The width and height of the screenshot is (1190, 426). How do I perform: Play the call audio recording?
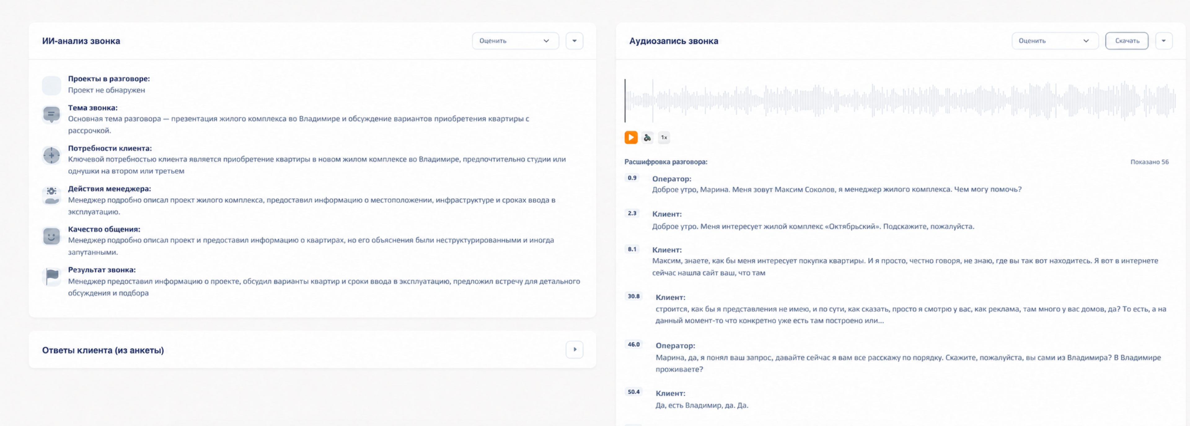[631, 137]
